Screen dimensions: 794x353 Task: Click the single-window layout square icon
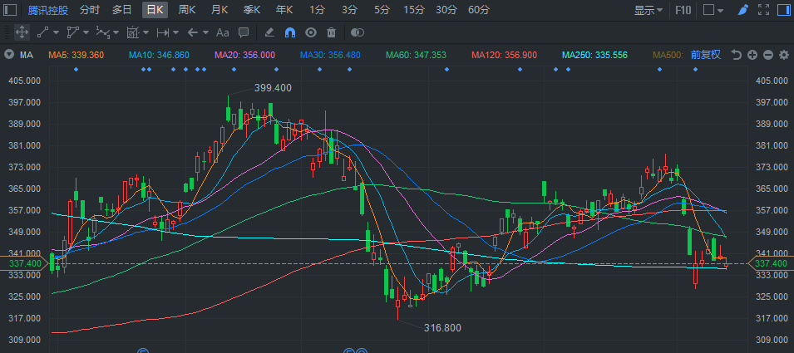point(709,10)
